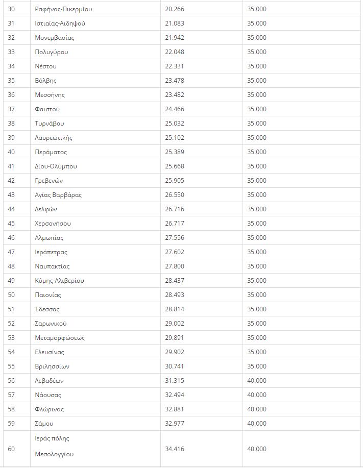Click population value 22.048 for Πολυγύρου
This screenshot has height=468, width=363.
(174, 52)
